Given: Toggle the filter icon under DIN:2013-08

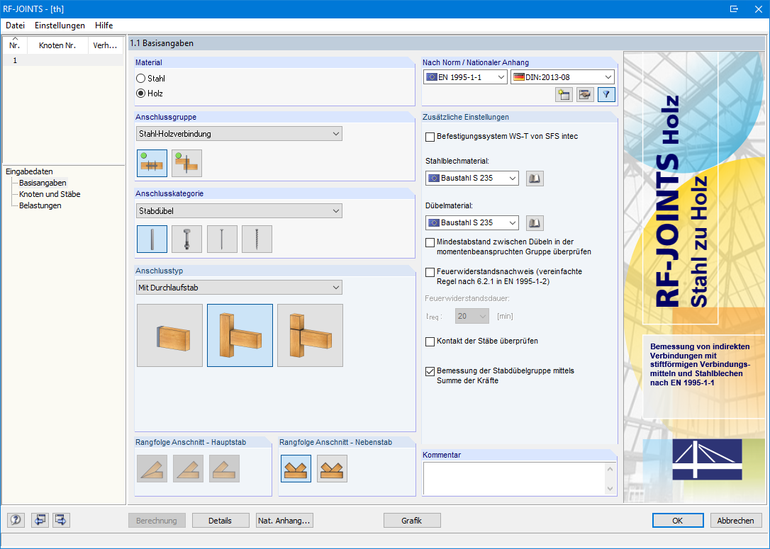Looking at the screenshot, I should [x=606, y=94].
